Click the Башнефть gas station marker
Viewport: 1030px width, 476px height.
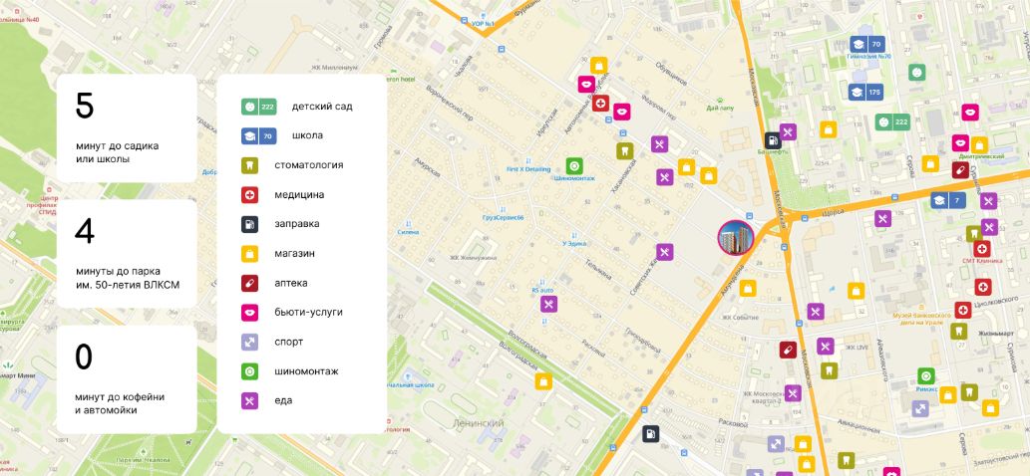pos(773,139)
